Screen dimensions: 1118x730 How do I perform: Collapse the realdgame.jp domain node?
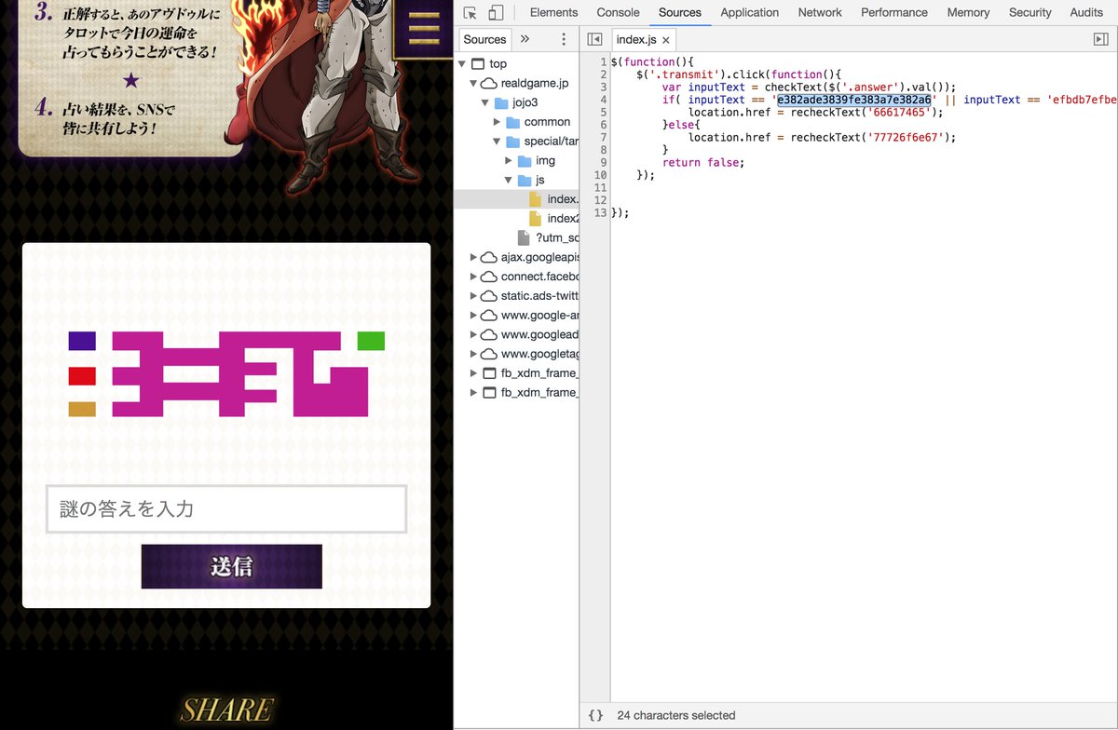coord(473,84)
